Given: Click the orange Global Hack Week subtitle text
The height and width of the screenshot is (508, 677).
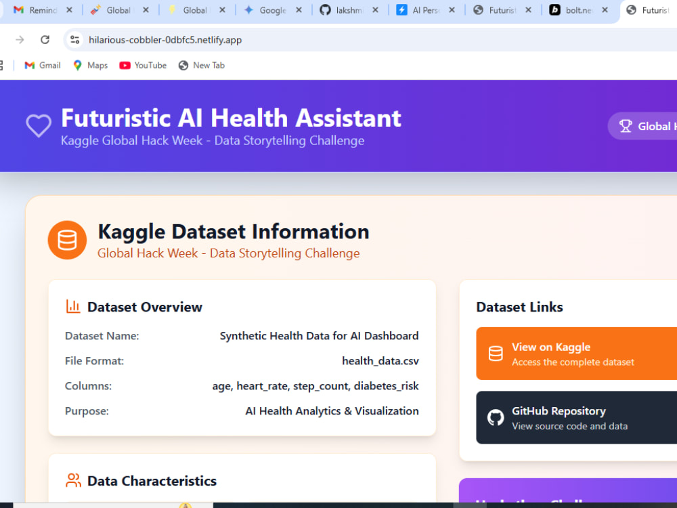Looking at the screenshot, I should (228, 253).
